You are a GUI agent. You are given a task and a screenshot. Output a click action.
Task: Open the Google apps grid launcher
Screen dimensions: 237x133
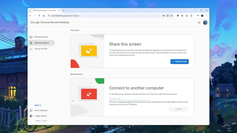point(199,22)
